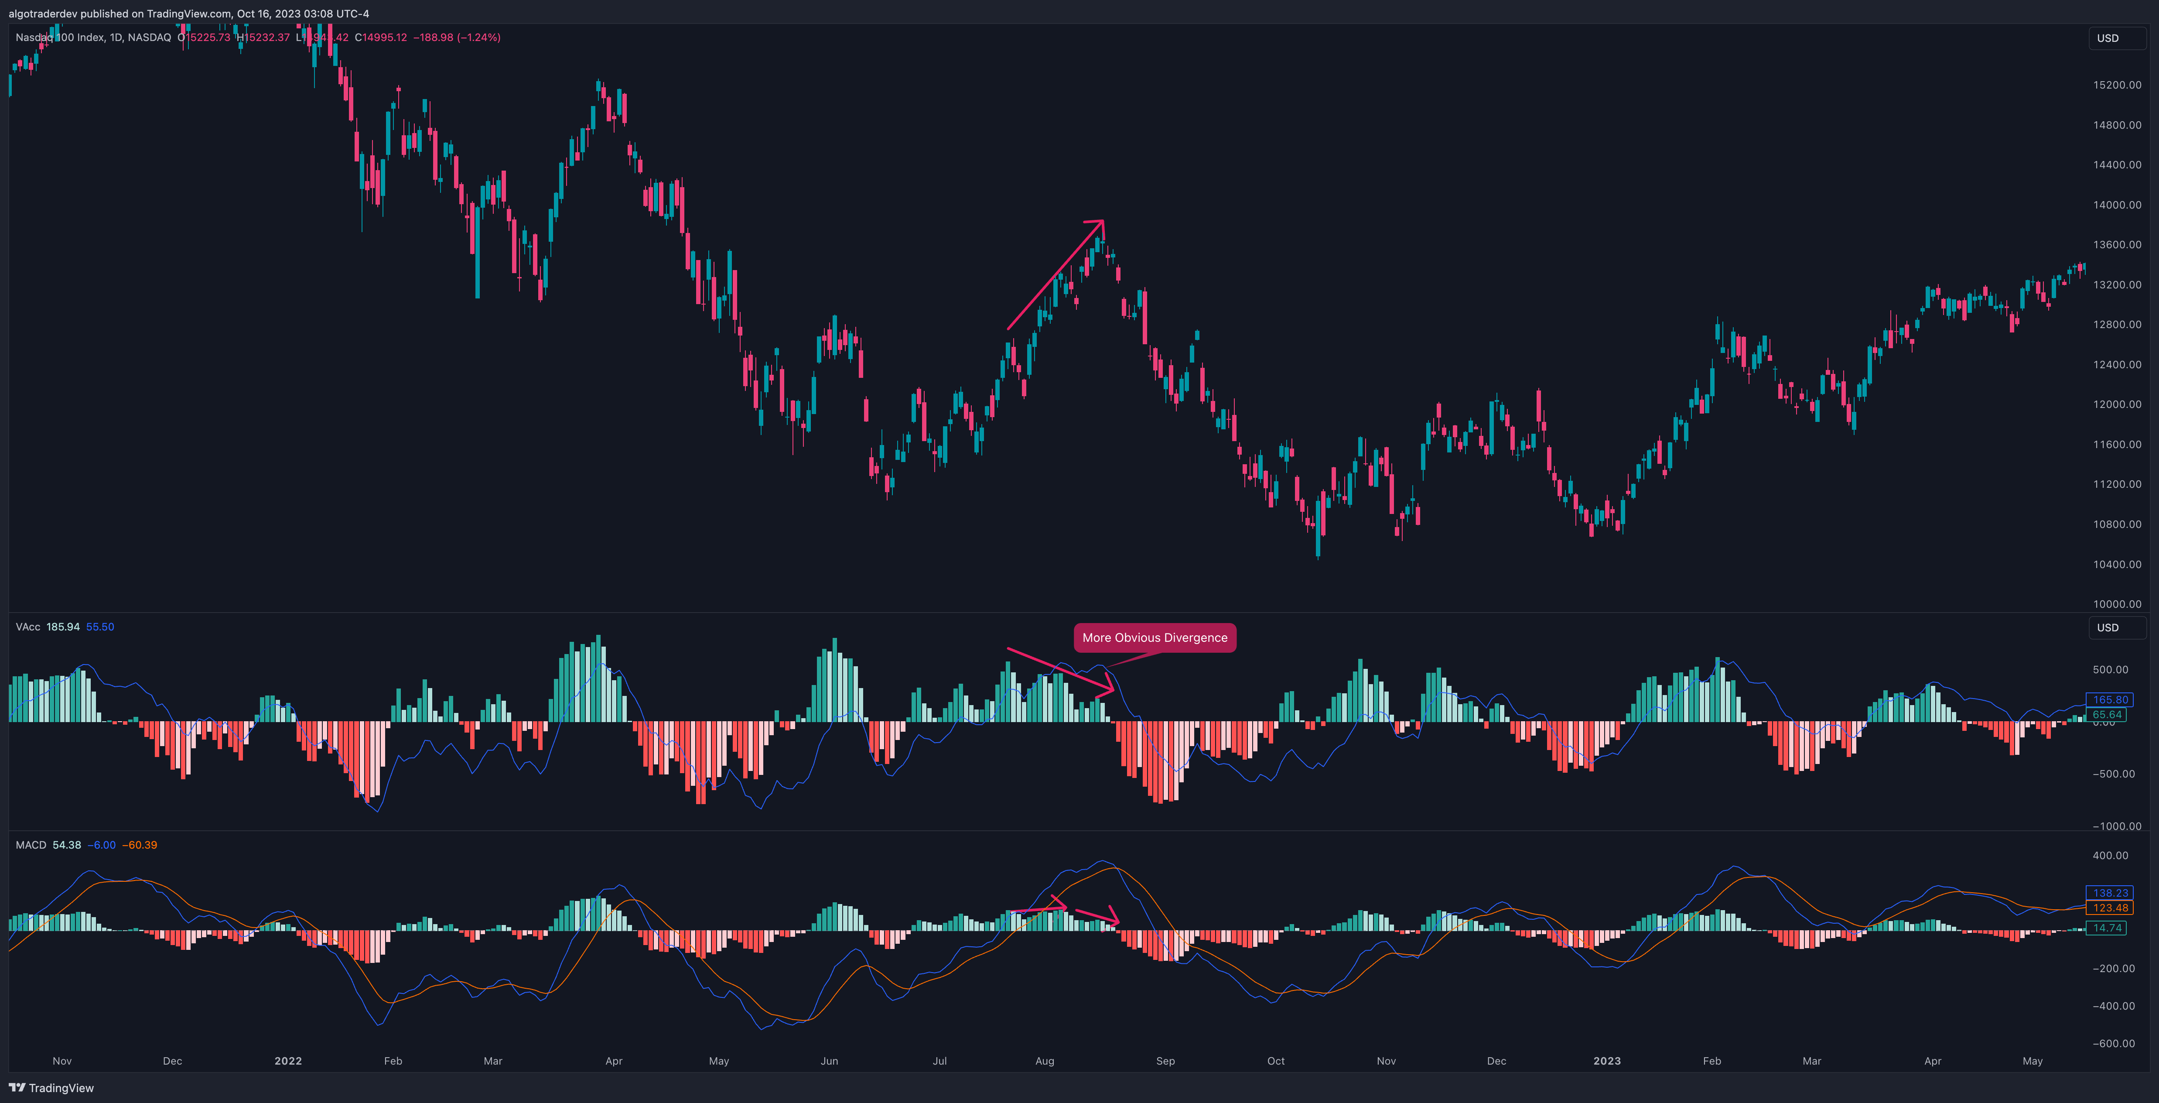Click the blue 165.80 value tag on VAcc scale

tap(2110, 700)
